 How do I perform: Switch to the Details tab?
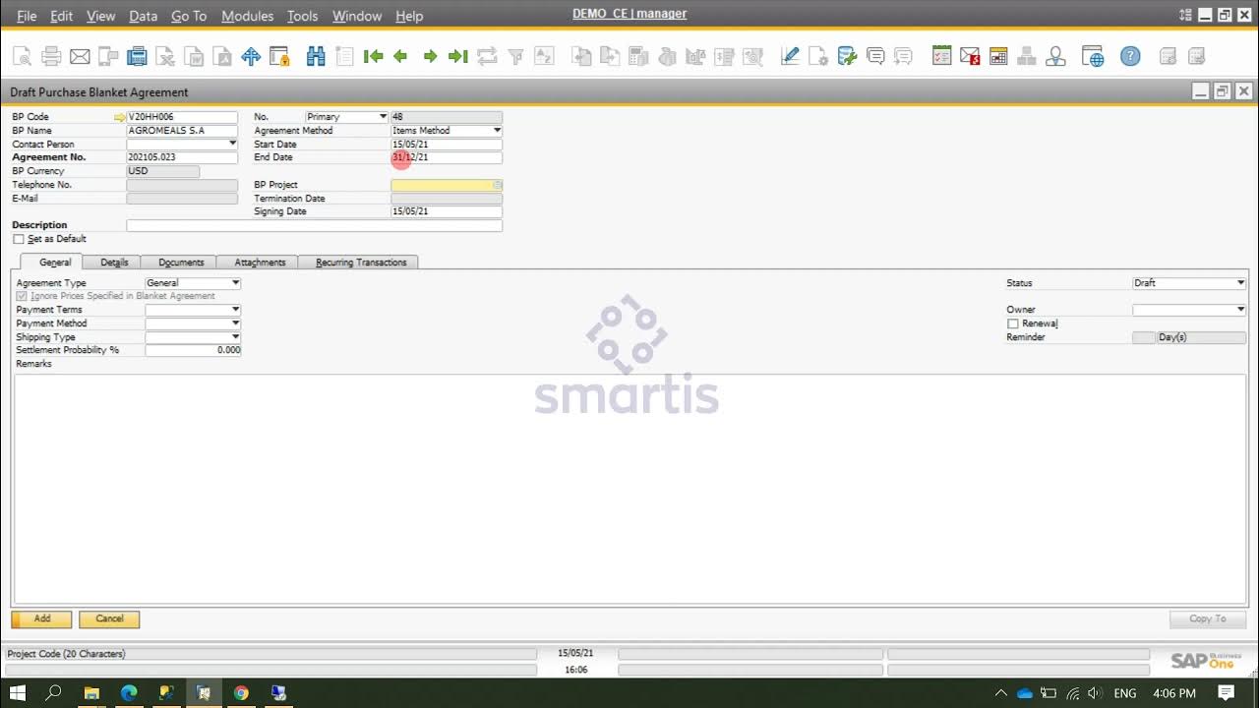(x=114, y=263)
